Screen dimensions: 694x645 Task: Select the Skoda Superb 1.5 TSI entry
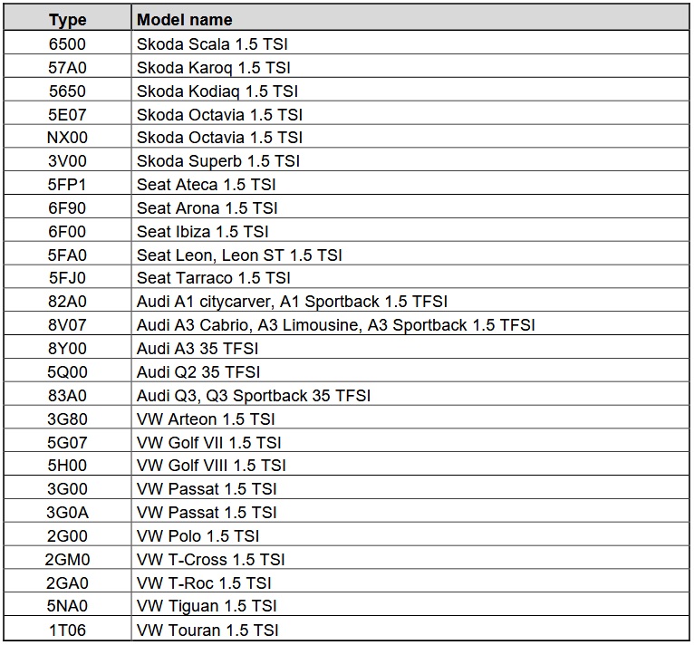tap(217, 161)
